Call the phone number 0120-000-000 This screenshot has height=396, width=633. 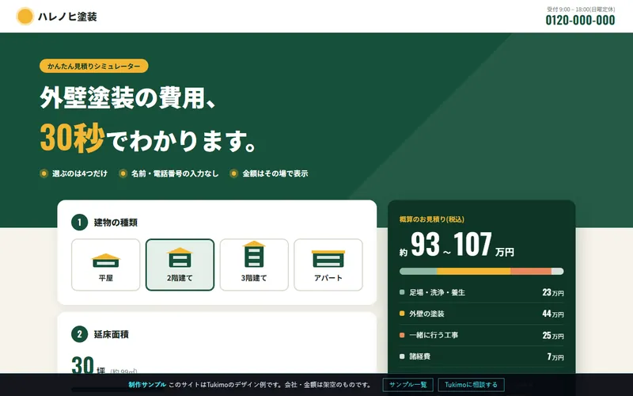point(580,21)
